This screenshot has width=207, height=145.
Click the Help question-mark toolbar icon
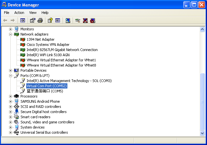50,20
